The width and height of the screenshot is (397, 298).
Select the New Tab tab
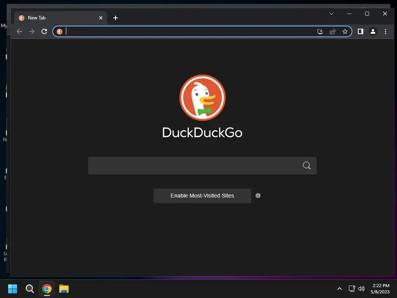61,18
